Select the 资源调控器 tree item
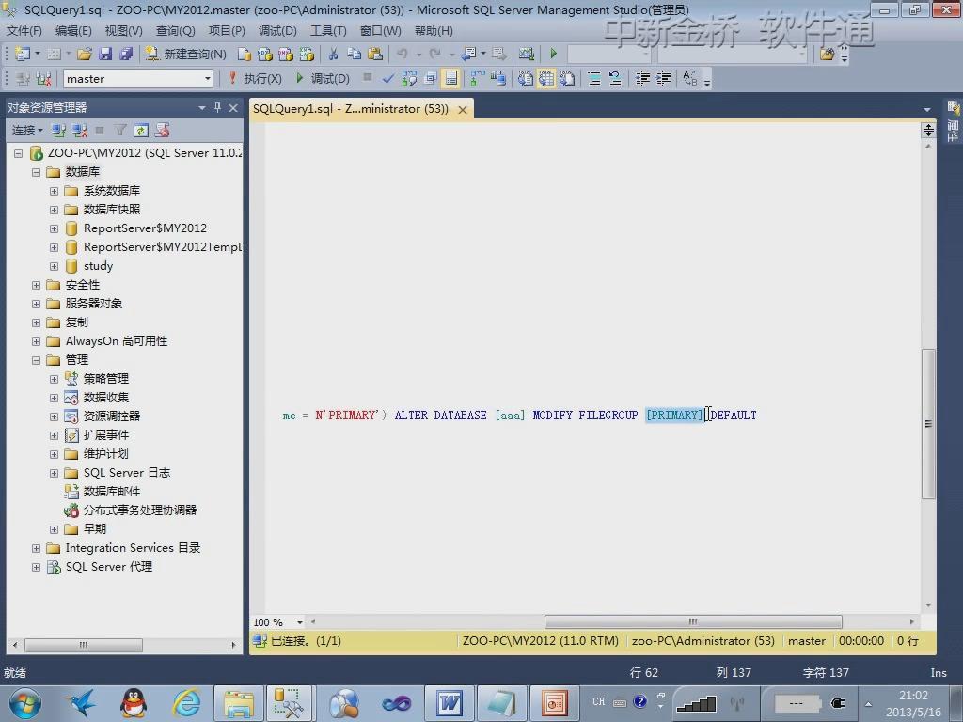This screenshot has width=963, height=722. [x=112, y=416]
